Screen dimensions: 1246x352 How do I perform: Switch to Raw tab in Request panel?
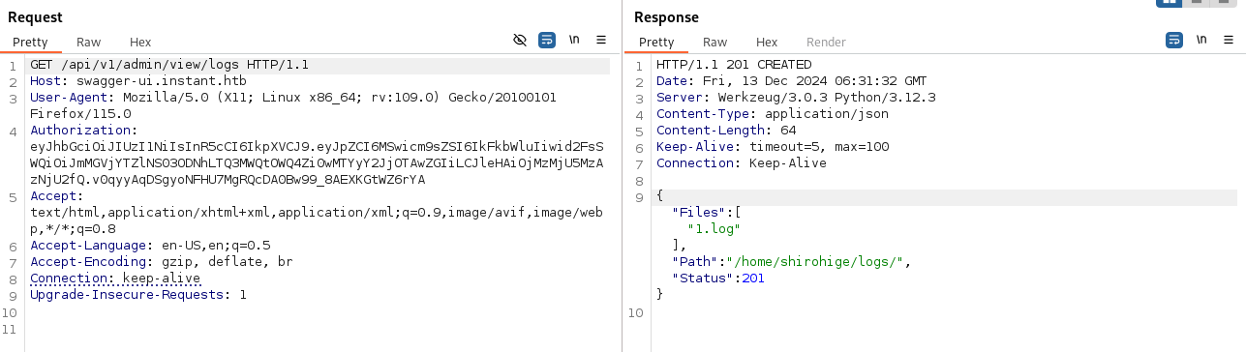(x=89, y=43)
